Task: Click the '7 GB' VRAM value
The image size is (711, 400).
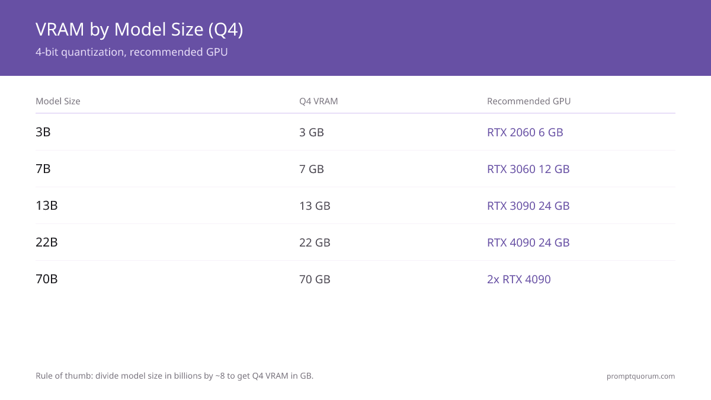Action: pos(312,169)
